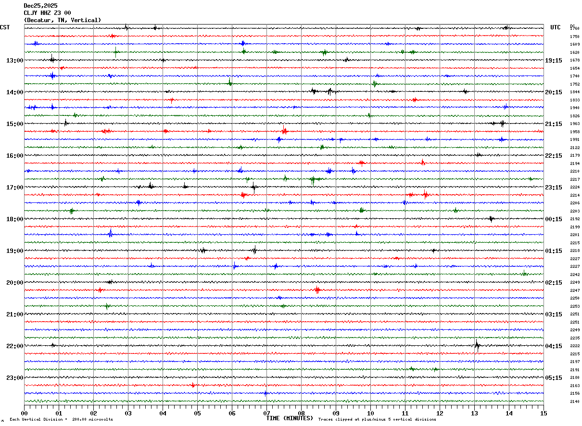This screenshot has width=582, height=426.
Task: Click DC offset value 2140
Action: tap(575, 401)
